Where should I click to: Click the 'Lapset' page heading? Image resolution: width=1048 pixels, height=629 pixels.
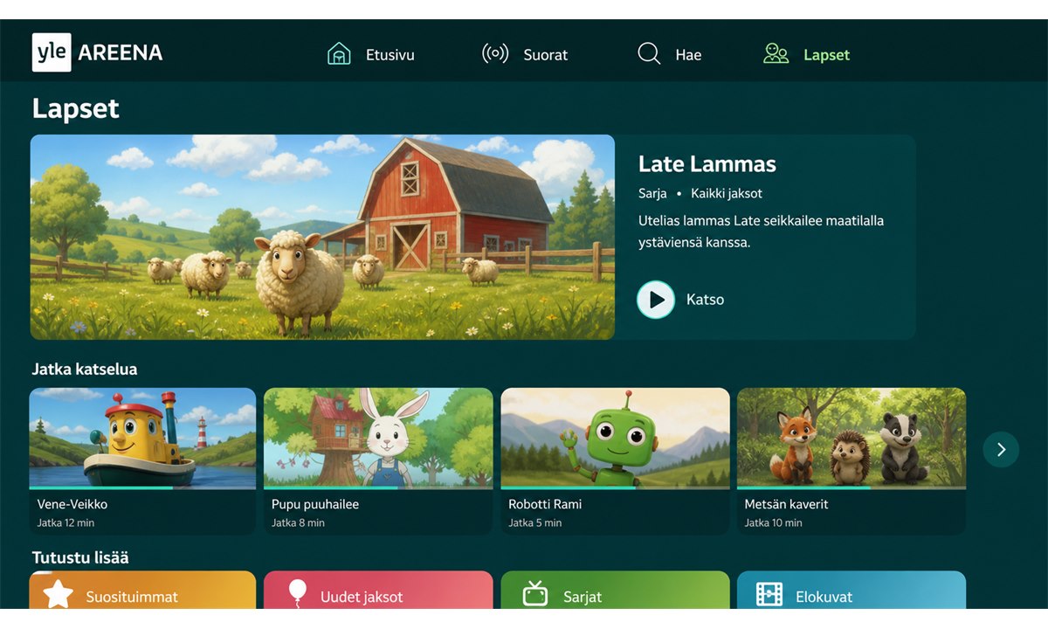(75, 109)
